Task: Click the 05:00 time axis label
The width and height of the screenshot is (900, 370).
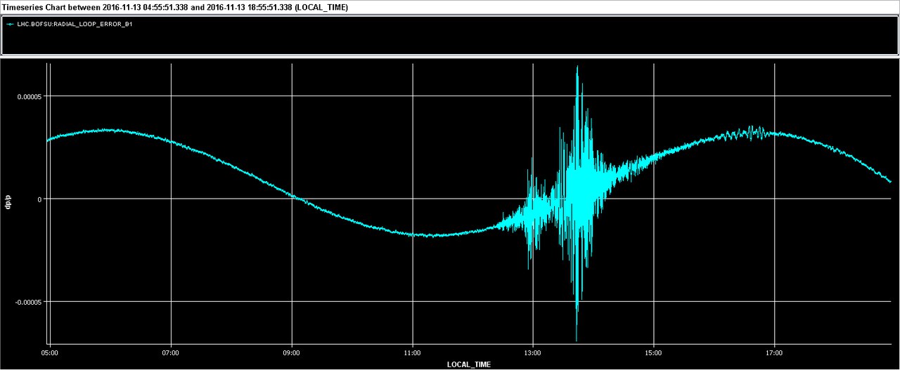Action: [x=49, y=352]
